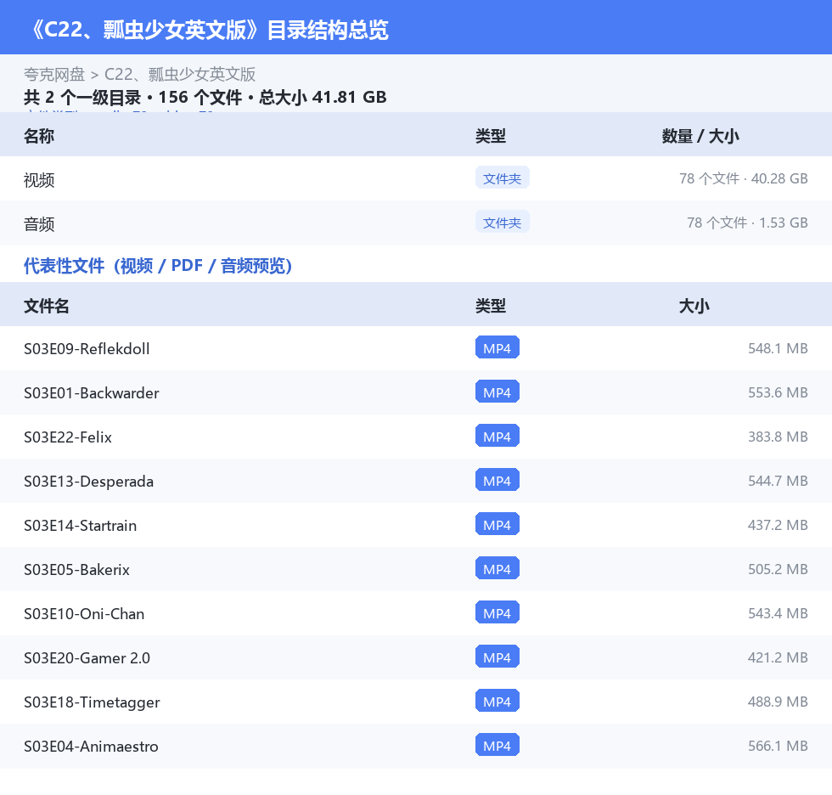The image size is (832, 795).
Task: Click the 名称 column header
Action: tap(39, 137)
